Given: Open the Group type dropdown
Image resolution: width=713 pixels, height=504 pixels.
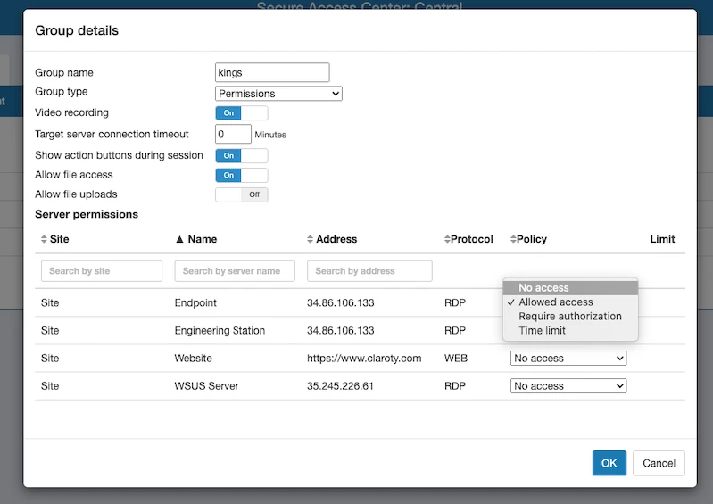Looking at the screenshot, I should pos(278,94).
